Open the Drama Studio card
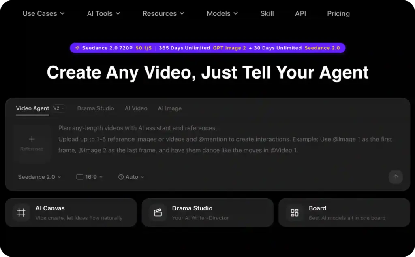The height and width of the screenshot is (257, 415). pyautogui.click(x=207, y=212)
